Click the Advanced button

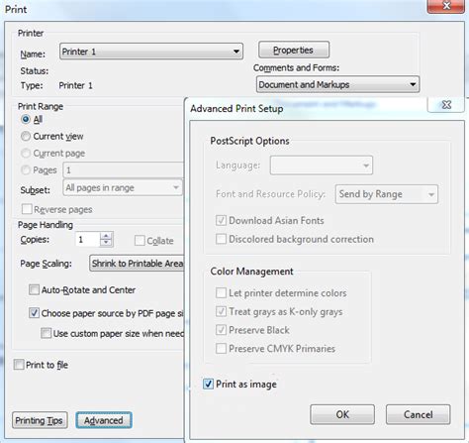104,420
